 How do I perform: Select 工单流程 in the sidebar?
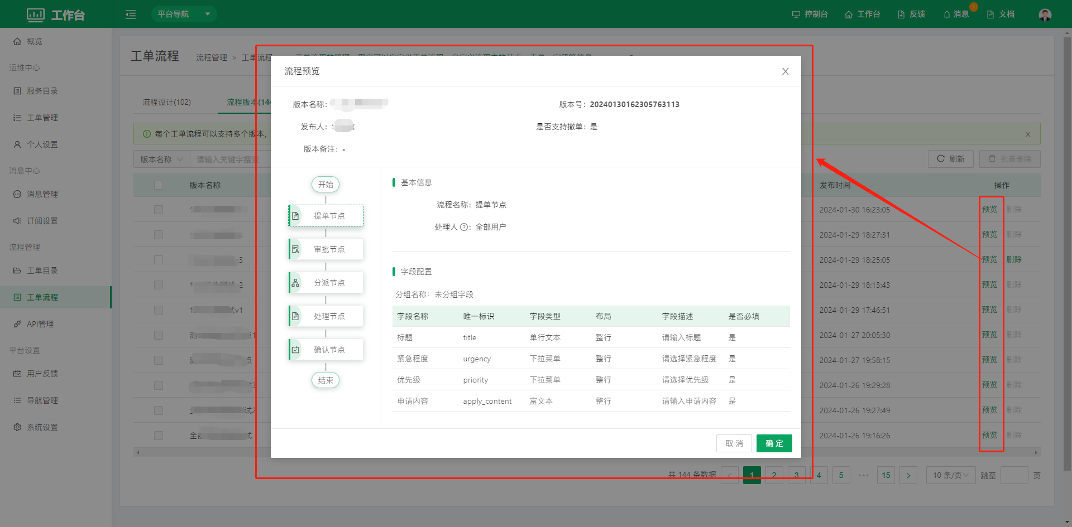55,297
